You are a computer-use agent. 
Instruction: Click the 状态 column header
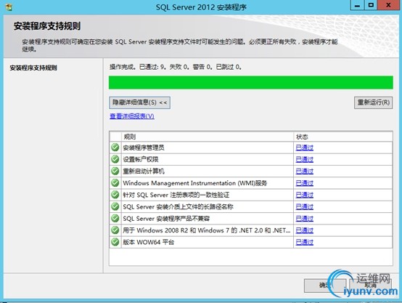pyautogui.click(x=343, y=137)
